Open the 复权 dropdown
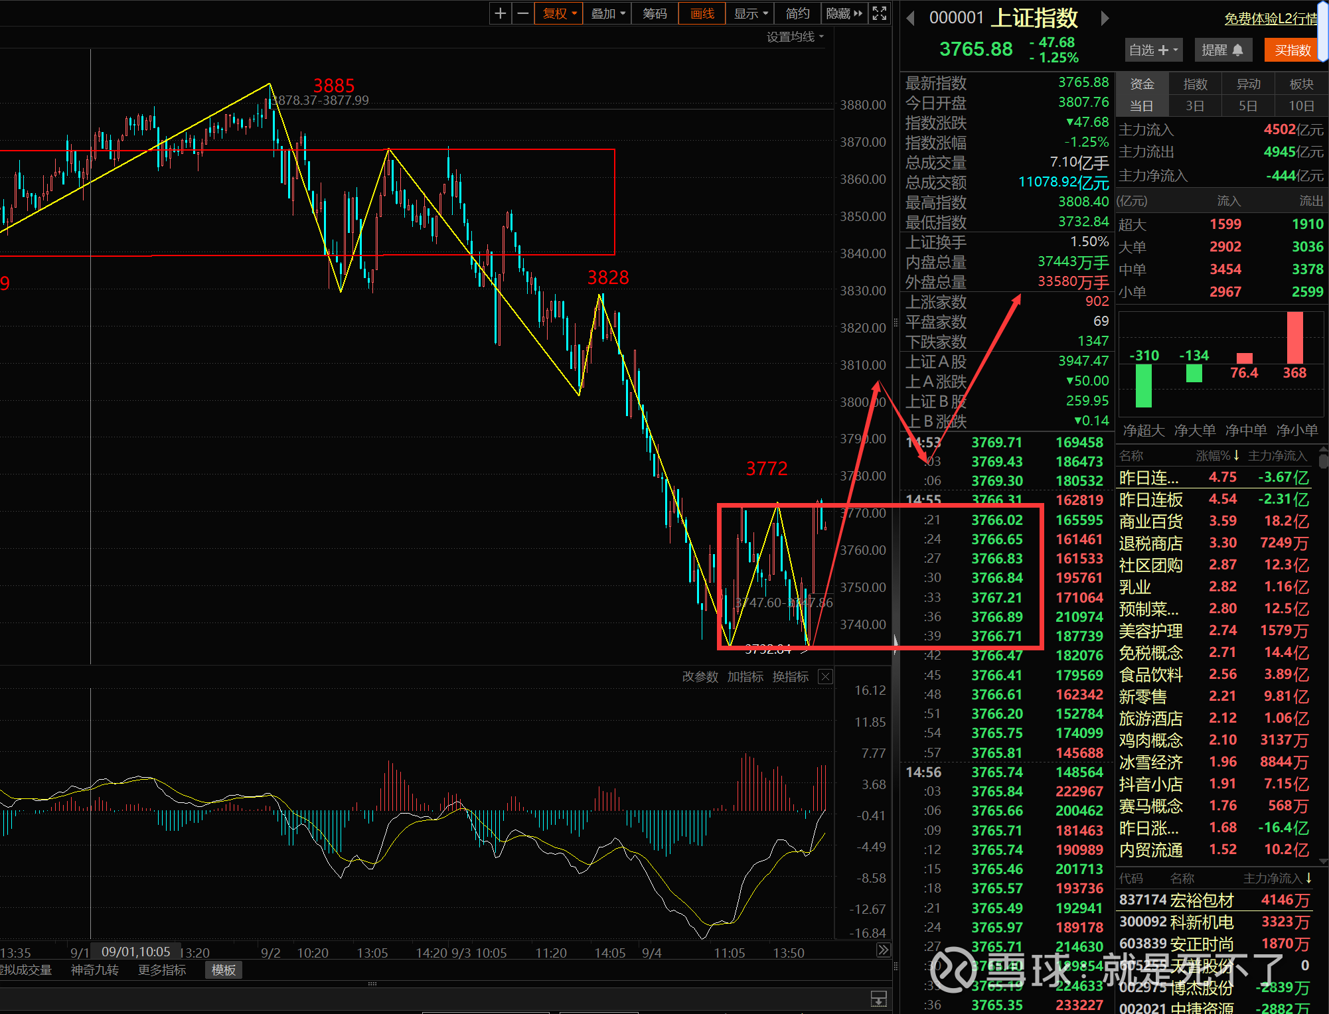This screenshot has width=1329, height=1014. tap(560, 13)
